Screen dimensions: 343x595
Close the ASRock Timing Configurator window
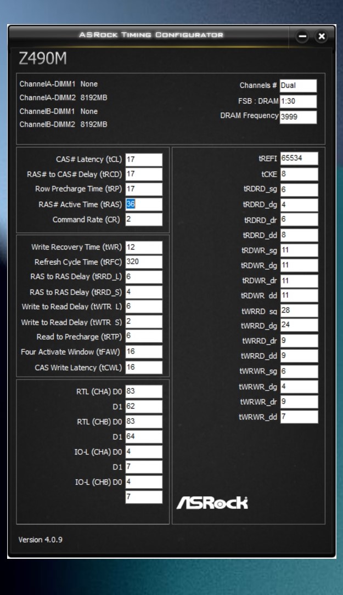(322, 36)
